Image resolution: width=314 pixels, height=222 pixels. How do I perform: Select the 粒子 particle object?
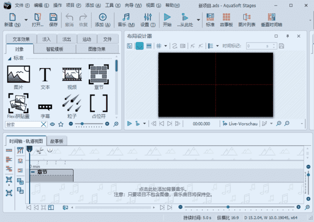72,106
